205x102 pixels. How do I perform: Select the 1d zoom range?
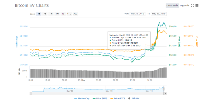(x=39, y=14)
